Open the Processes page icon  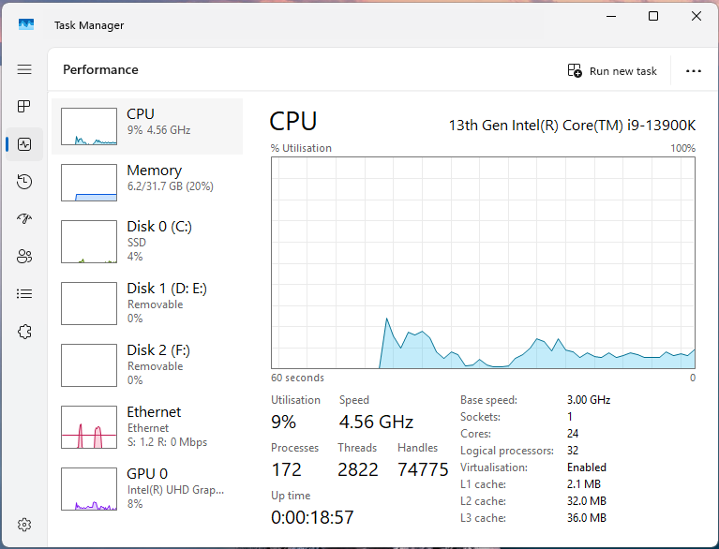pos(24,106)
